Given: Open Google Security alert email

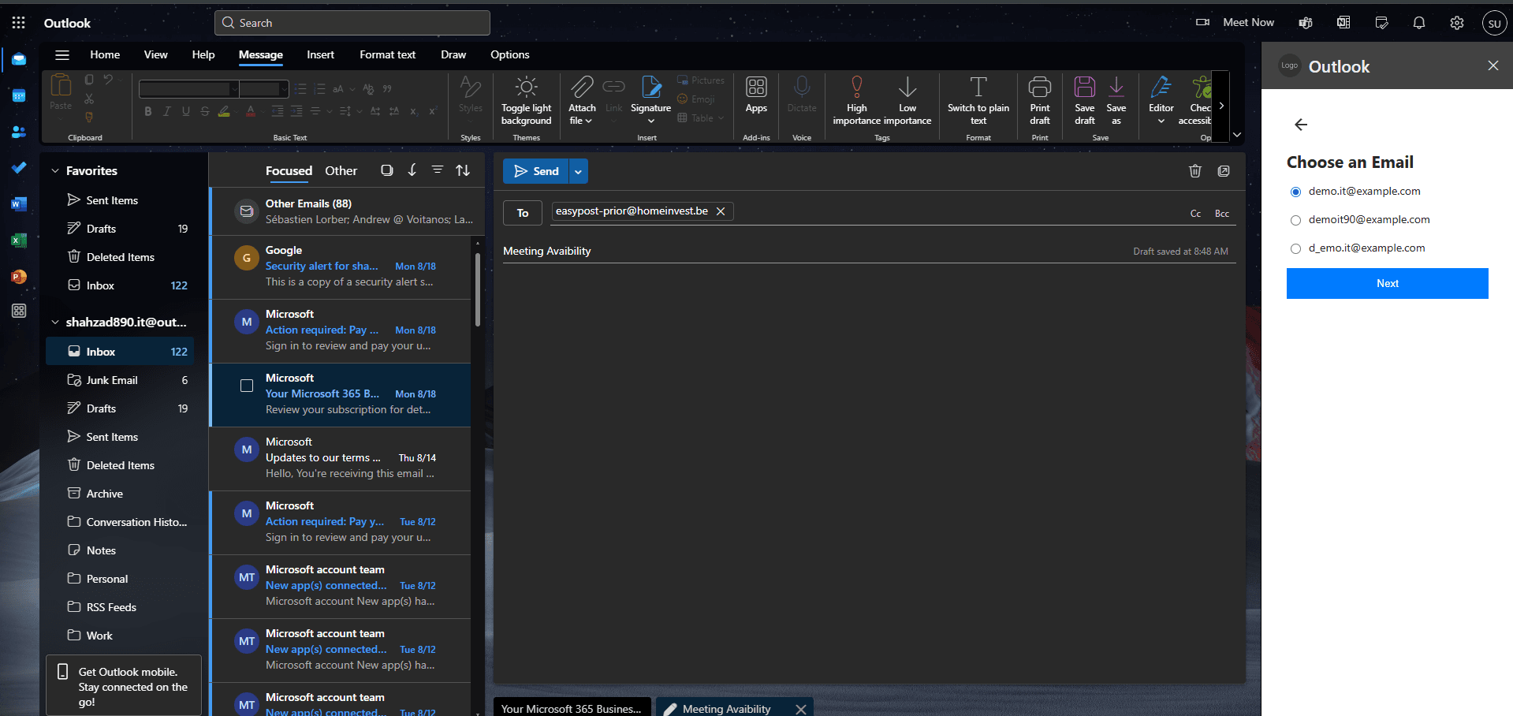Looking at the screenshot, I should [x=341, y=267].
